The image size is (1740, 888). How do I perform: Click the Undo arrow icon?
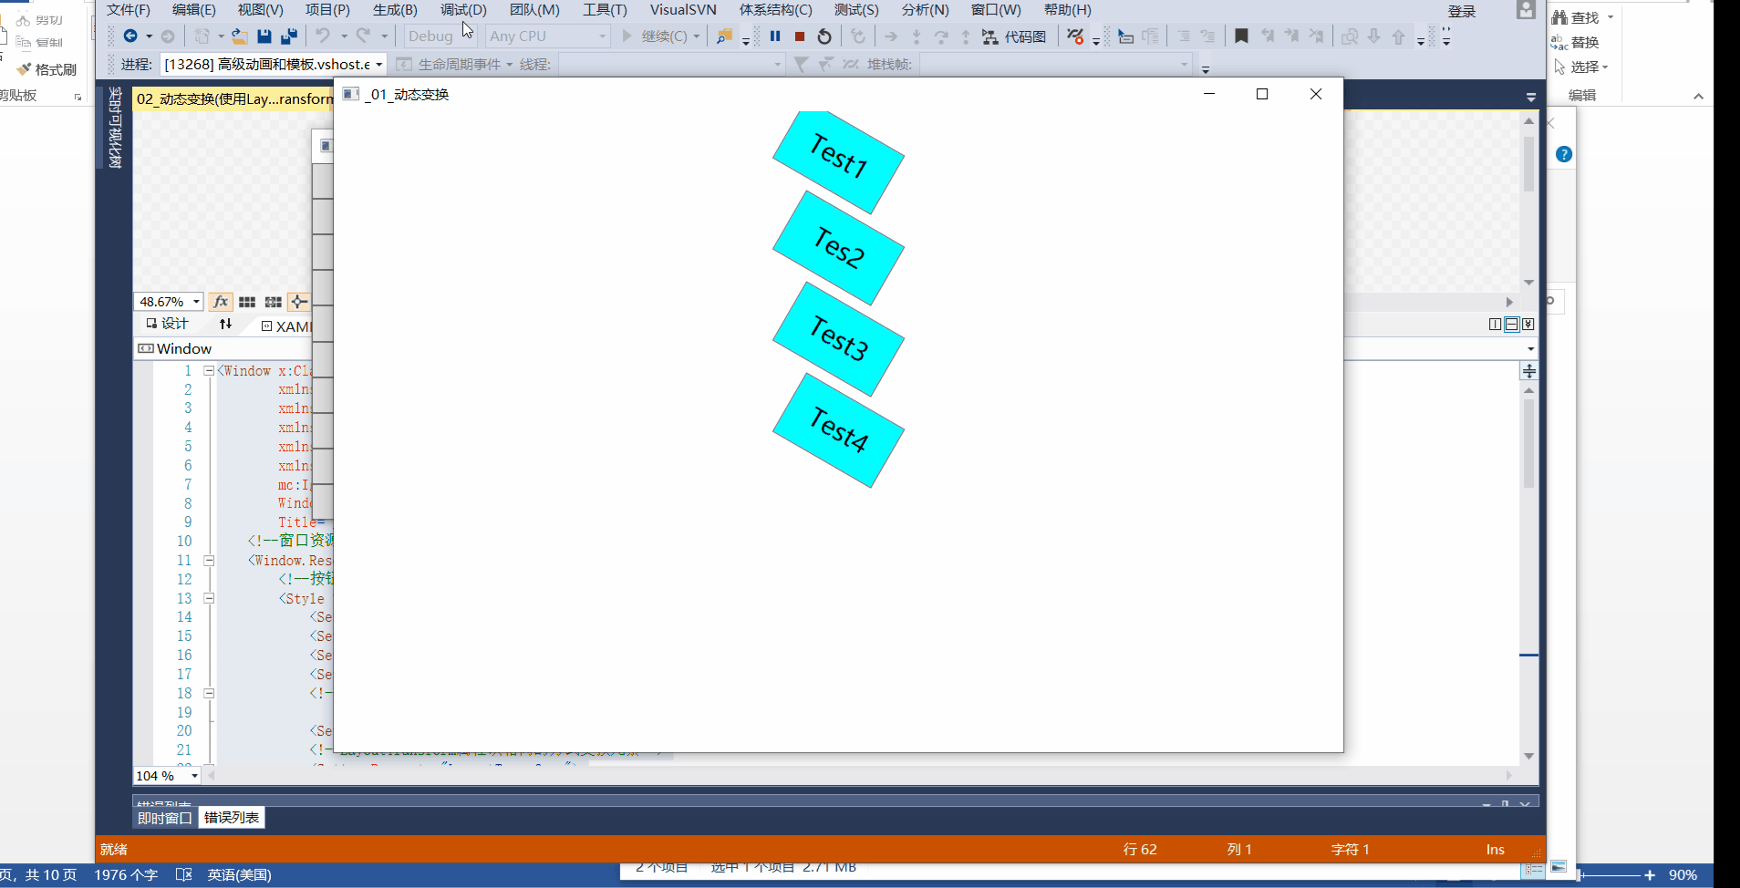(x=323, y=36)
